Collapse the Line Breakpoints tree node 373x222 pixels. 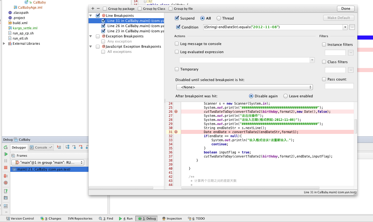coord(91,16)
